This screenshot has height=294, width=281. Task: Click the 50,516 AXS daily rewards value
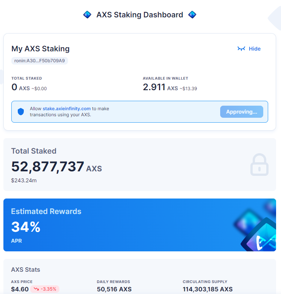(114, 289)
